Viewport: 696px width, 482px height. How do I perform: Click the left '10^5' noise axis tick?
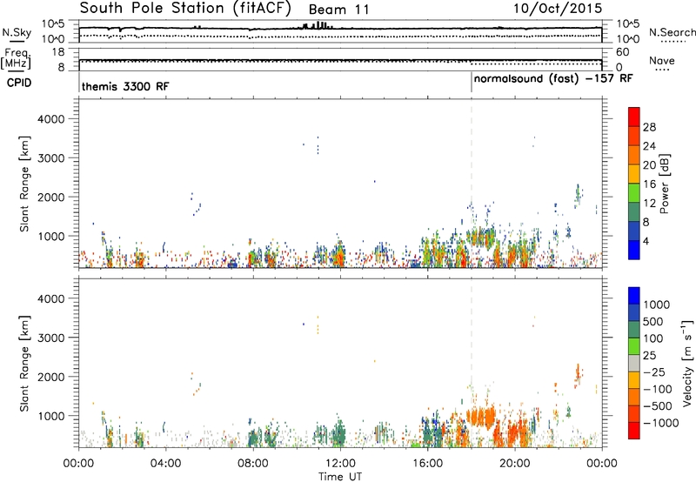tap(53, 24)
